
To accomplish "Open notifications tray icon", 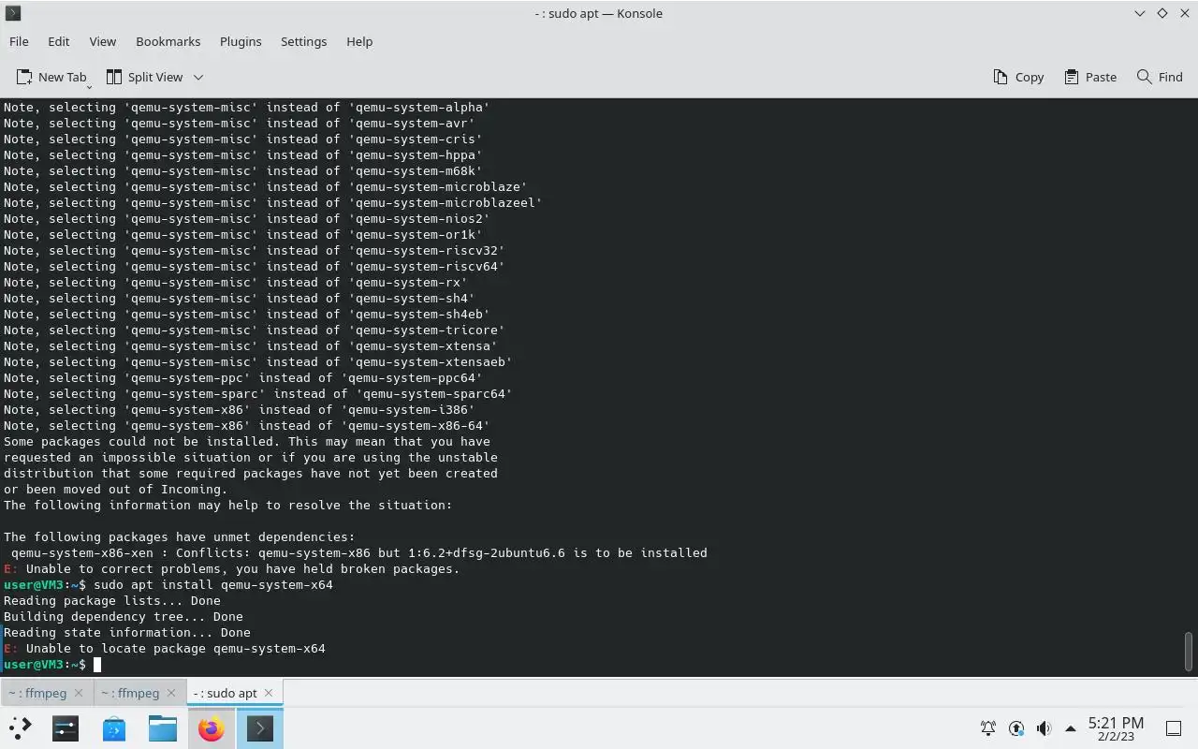I will [988, 727].
